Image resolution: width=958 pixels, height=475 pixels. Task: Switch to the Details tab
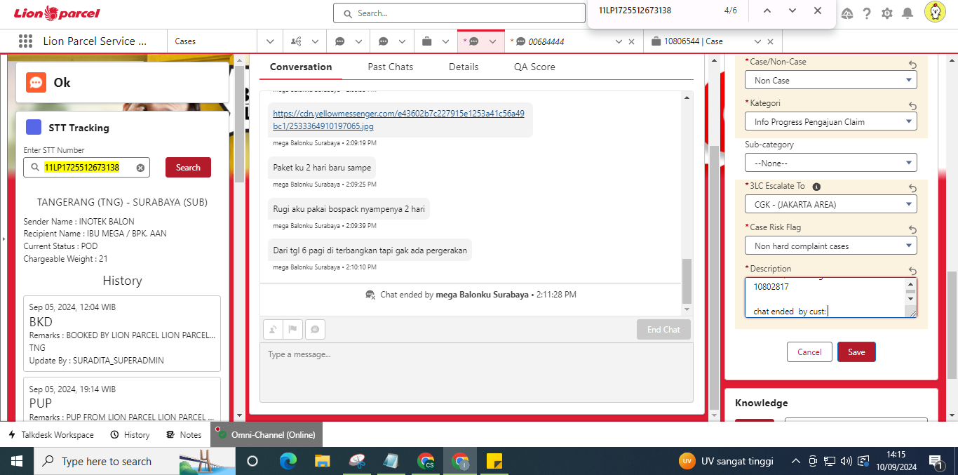(x=464, y=67)
